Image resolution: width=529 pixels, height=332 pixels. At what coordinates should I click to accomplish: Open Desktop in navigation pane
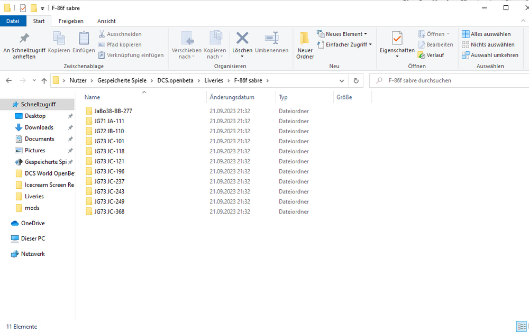coord(35,116)
